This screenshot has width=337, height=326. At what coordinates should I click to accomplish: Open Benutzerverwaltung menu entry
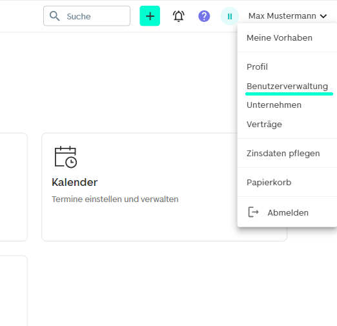[287, 87]
